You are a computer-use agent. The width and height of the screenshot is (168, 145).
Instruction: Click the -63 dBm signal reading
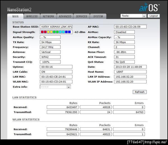tap(80, 32)
